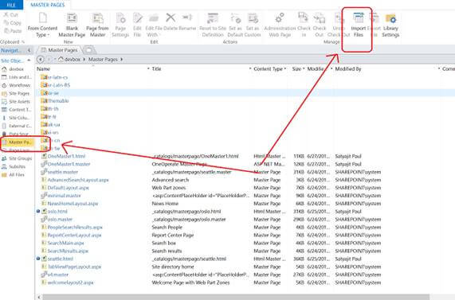Select Master Pages in navigation pane
The height and width of the screenshot is (300, 455).
pos(17,142)
